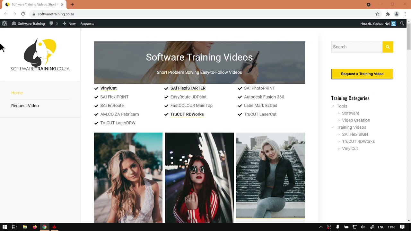Open the Software Training site menu

28,23
